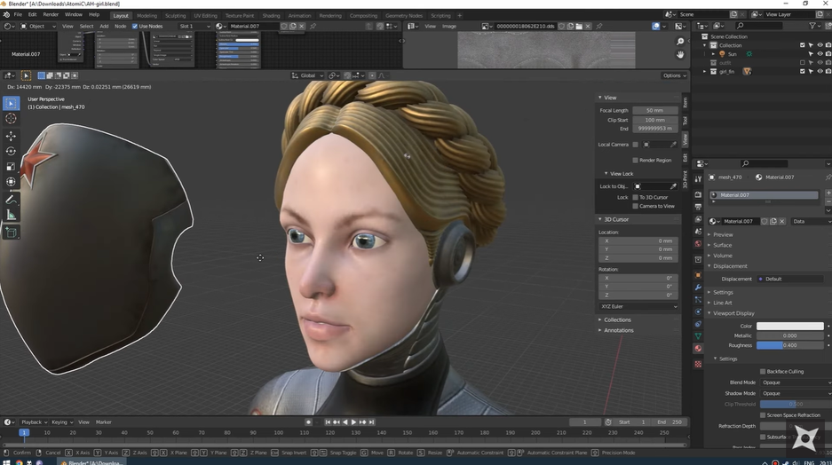Choose the Scale tool in the viewport toolbar
This screenshot has width=832, height=465.
pos(11,167)
